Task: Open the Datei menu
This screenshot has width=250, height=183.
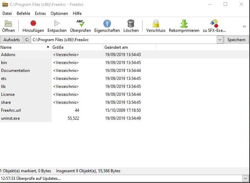Action: tap(7, 13)
